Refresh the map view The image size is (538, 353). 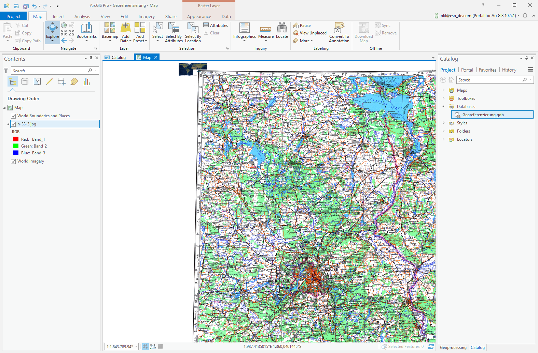click(431, 347)
